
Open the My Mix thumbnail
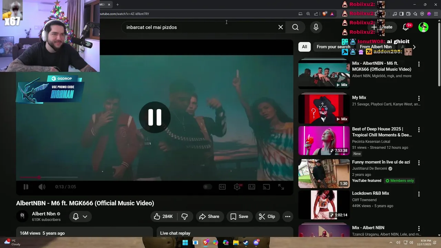[324, 108]
